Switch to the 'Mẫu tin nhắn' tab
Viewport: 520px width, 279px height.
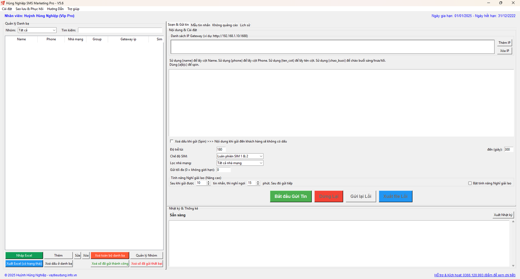tap(200, 25)
